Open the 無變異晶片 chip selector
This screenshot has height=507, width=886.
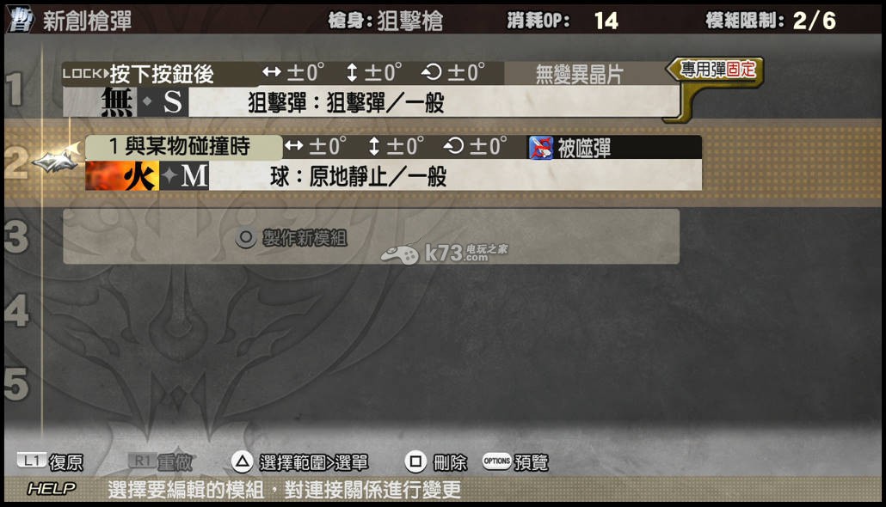(x=581, y=74)
